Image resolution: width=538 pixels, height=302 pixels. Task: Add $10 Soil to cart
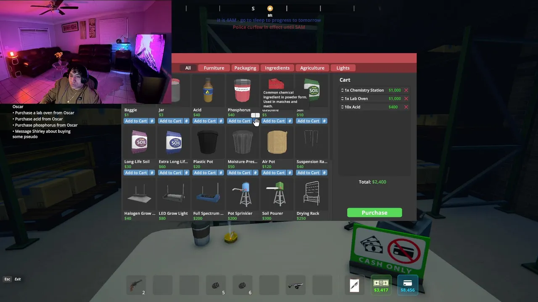[309, 121]
